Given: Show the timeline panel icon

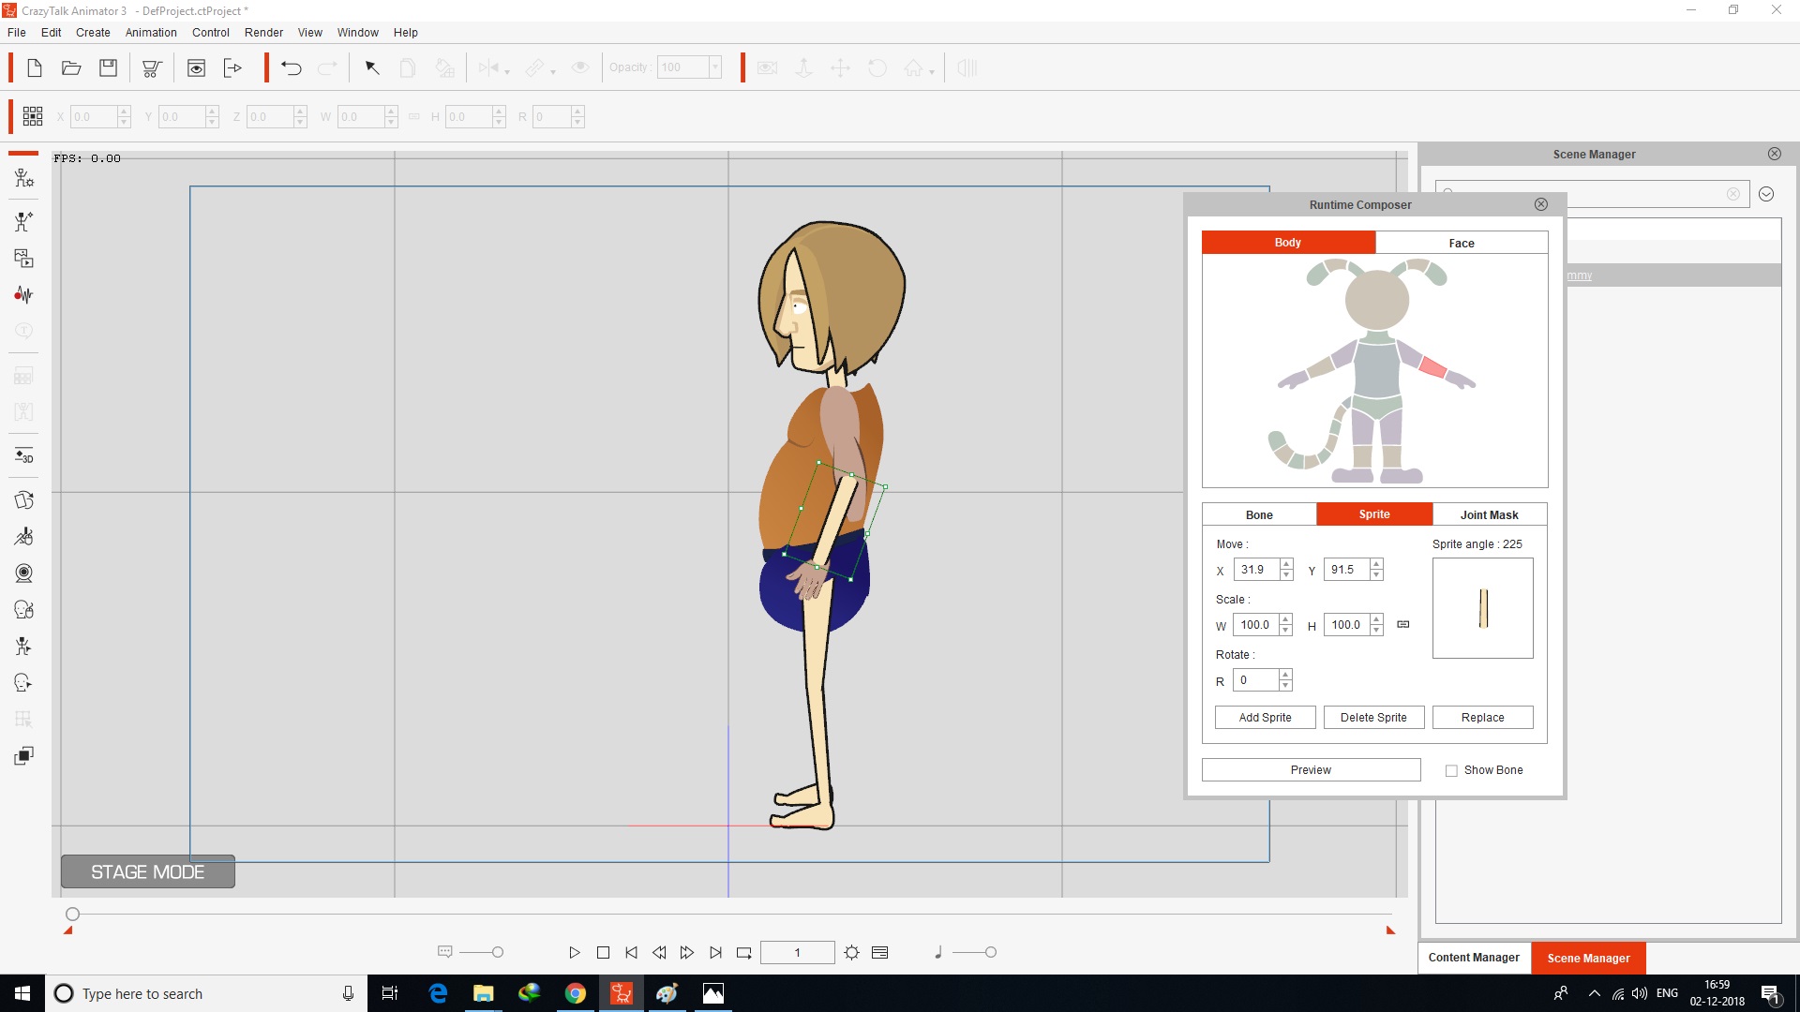Looking at the screenshot, I should click(x=879, y=953).
